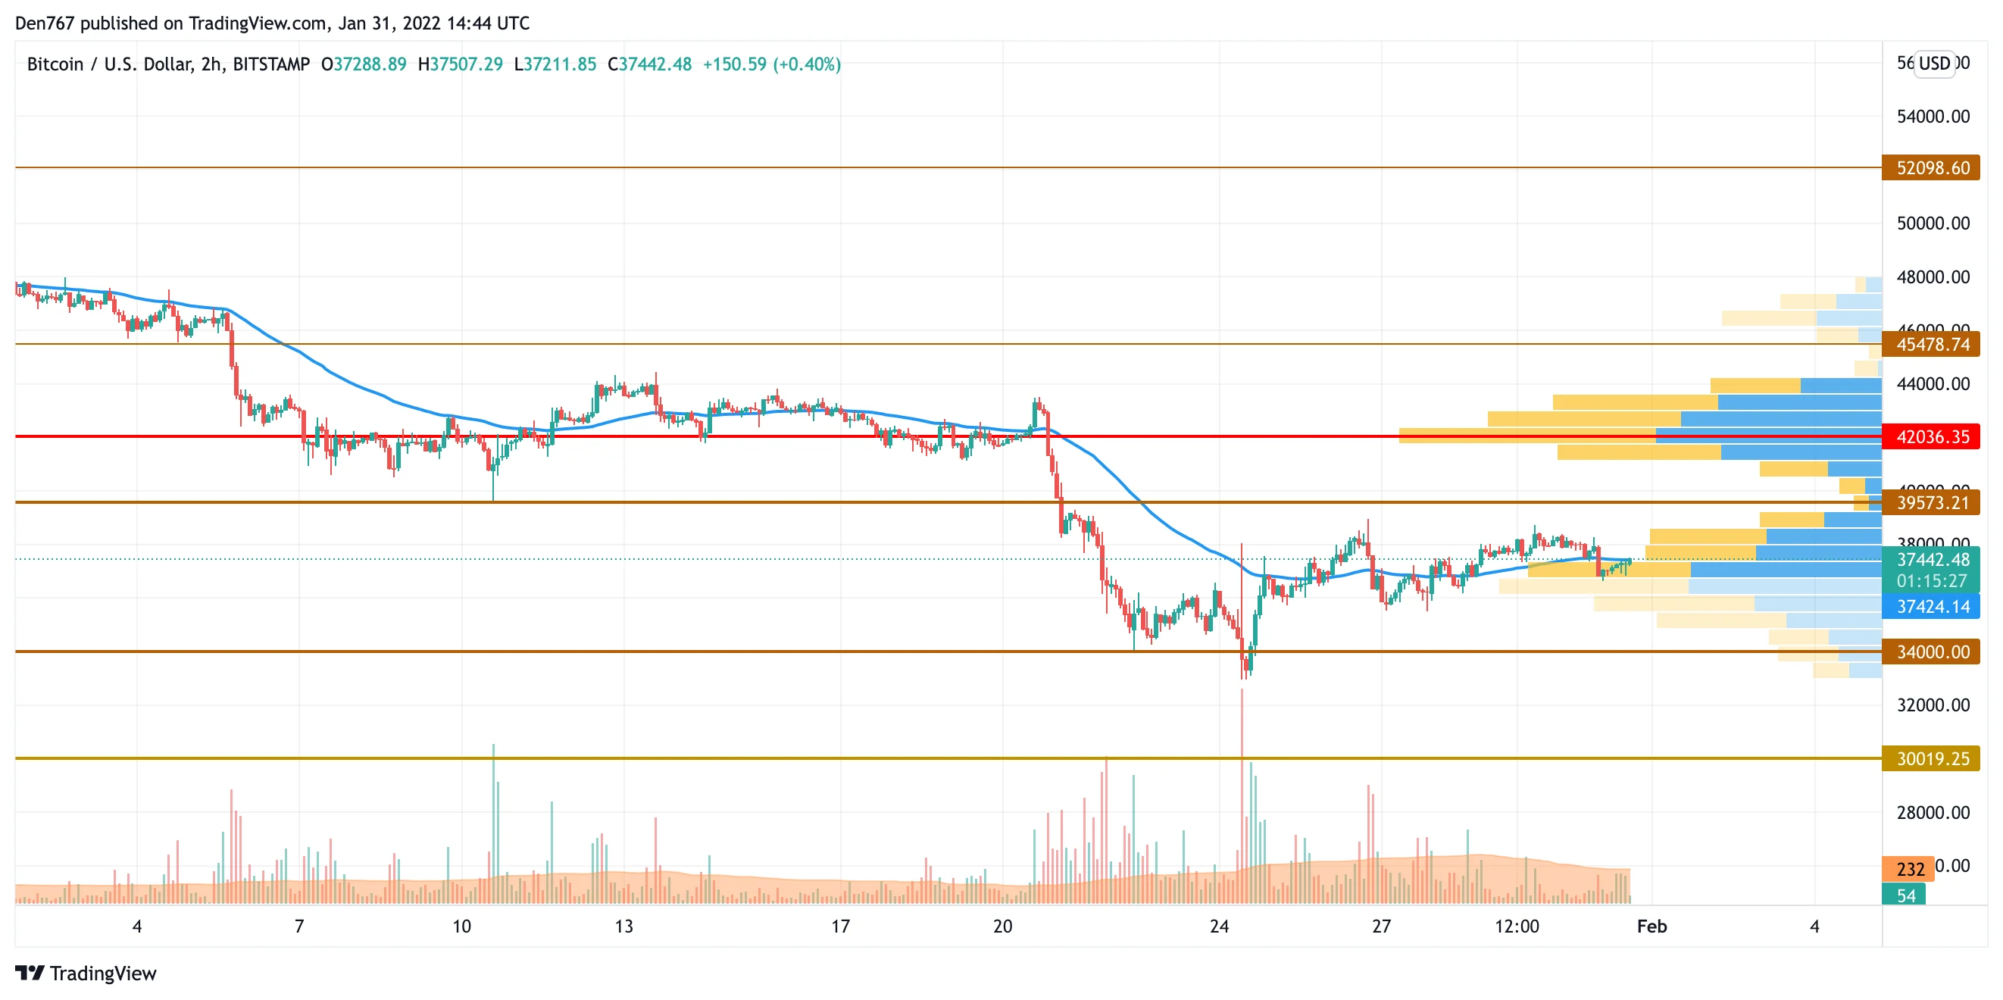Click the 45478.74 orange price tag
The image size is (2003, 1000).
pos(1932,344)
